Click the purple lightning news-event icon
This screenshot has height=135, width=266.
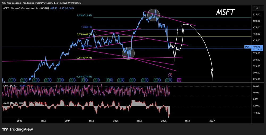pos(170,75)
